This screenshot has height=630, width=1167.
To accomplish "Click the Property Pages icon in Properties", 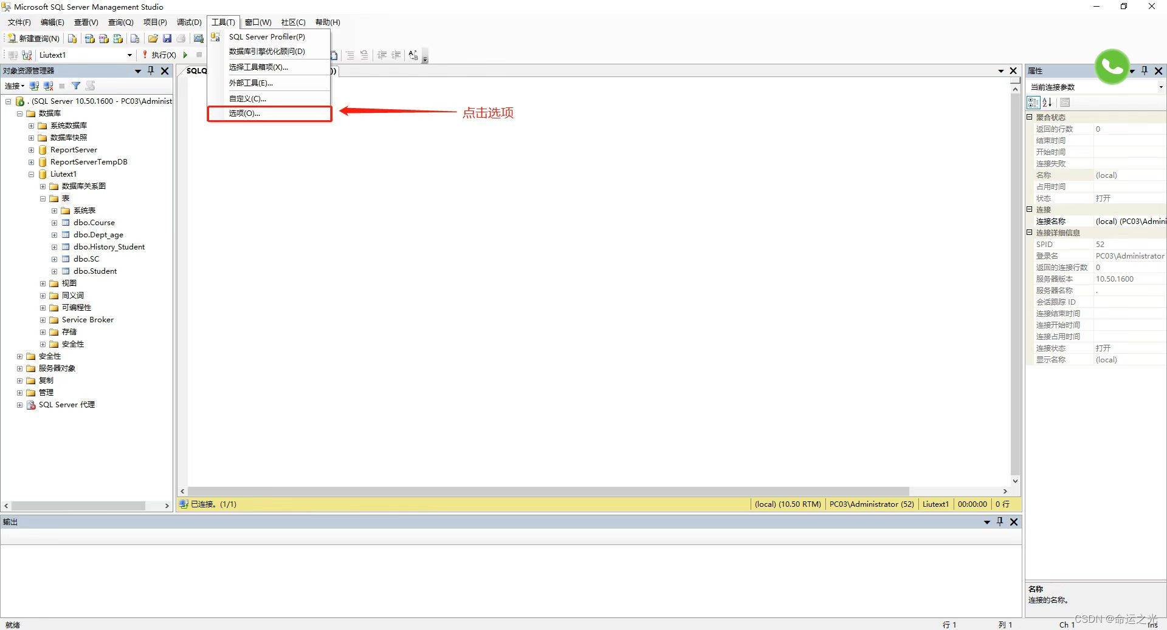I will (x=1065, y=103).
